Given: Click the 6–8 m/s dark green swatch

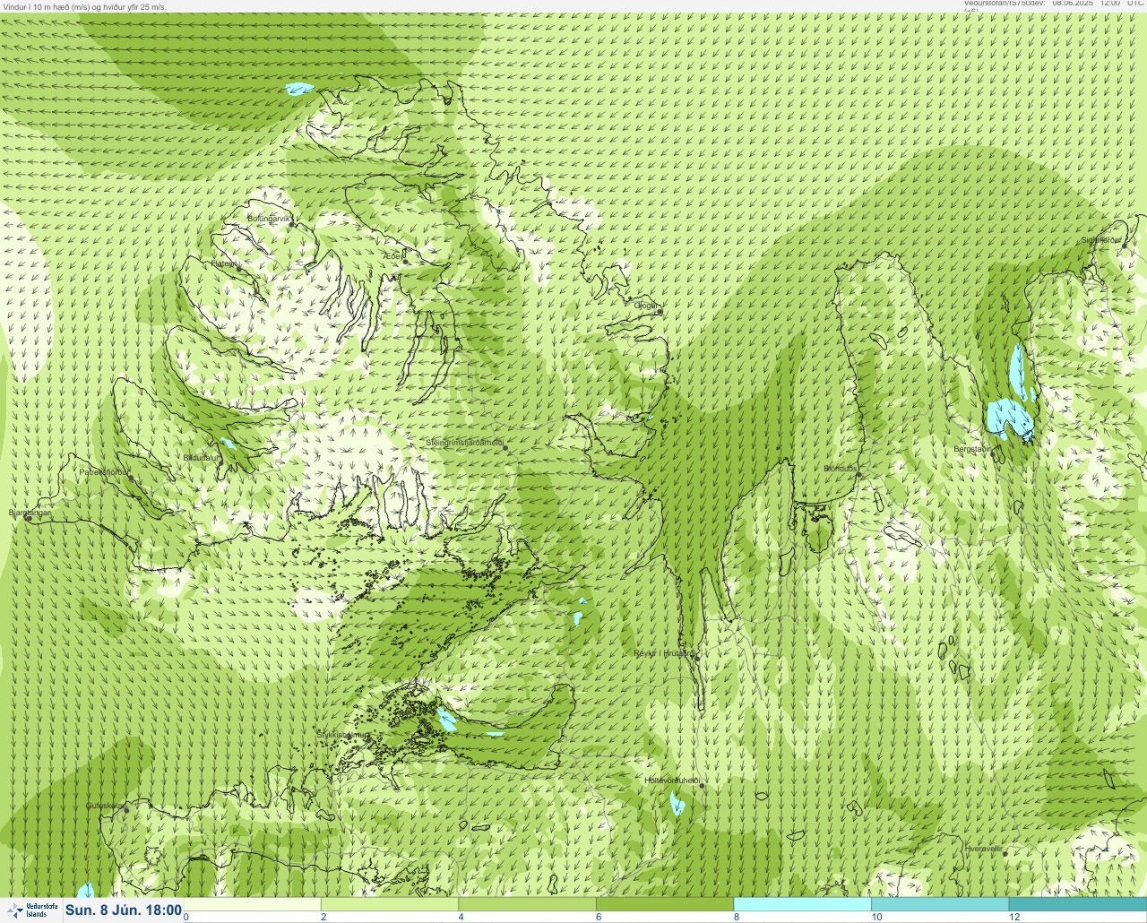Looking at the screenshot, I should pos(665,904).
